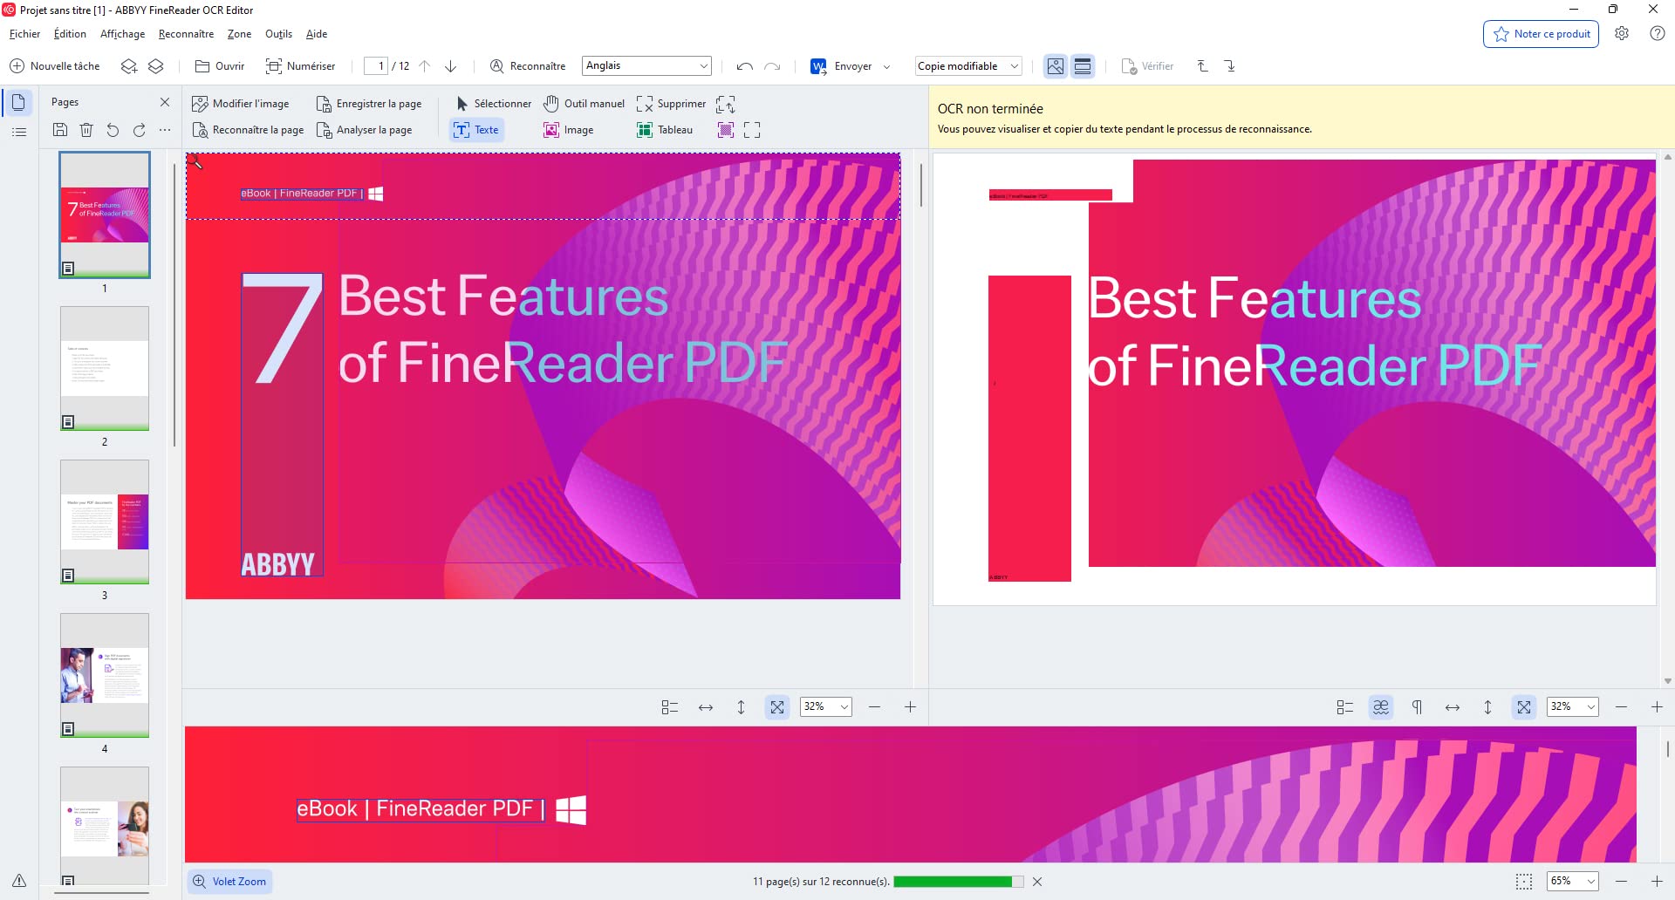This screenshot has width=1675, height=900.
Task: Open the Copie modifiable layout dropdown
Action: tap(968, 66)
